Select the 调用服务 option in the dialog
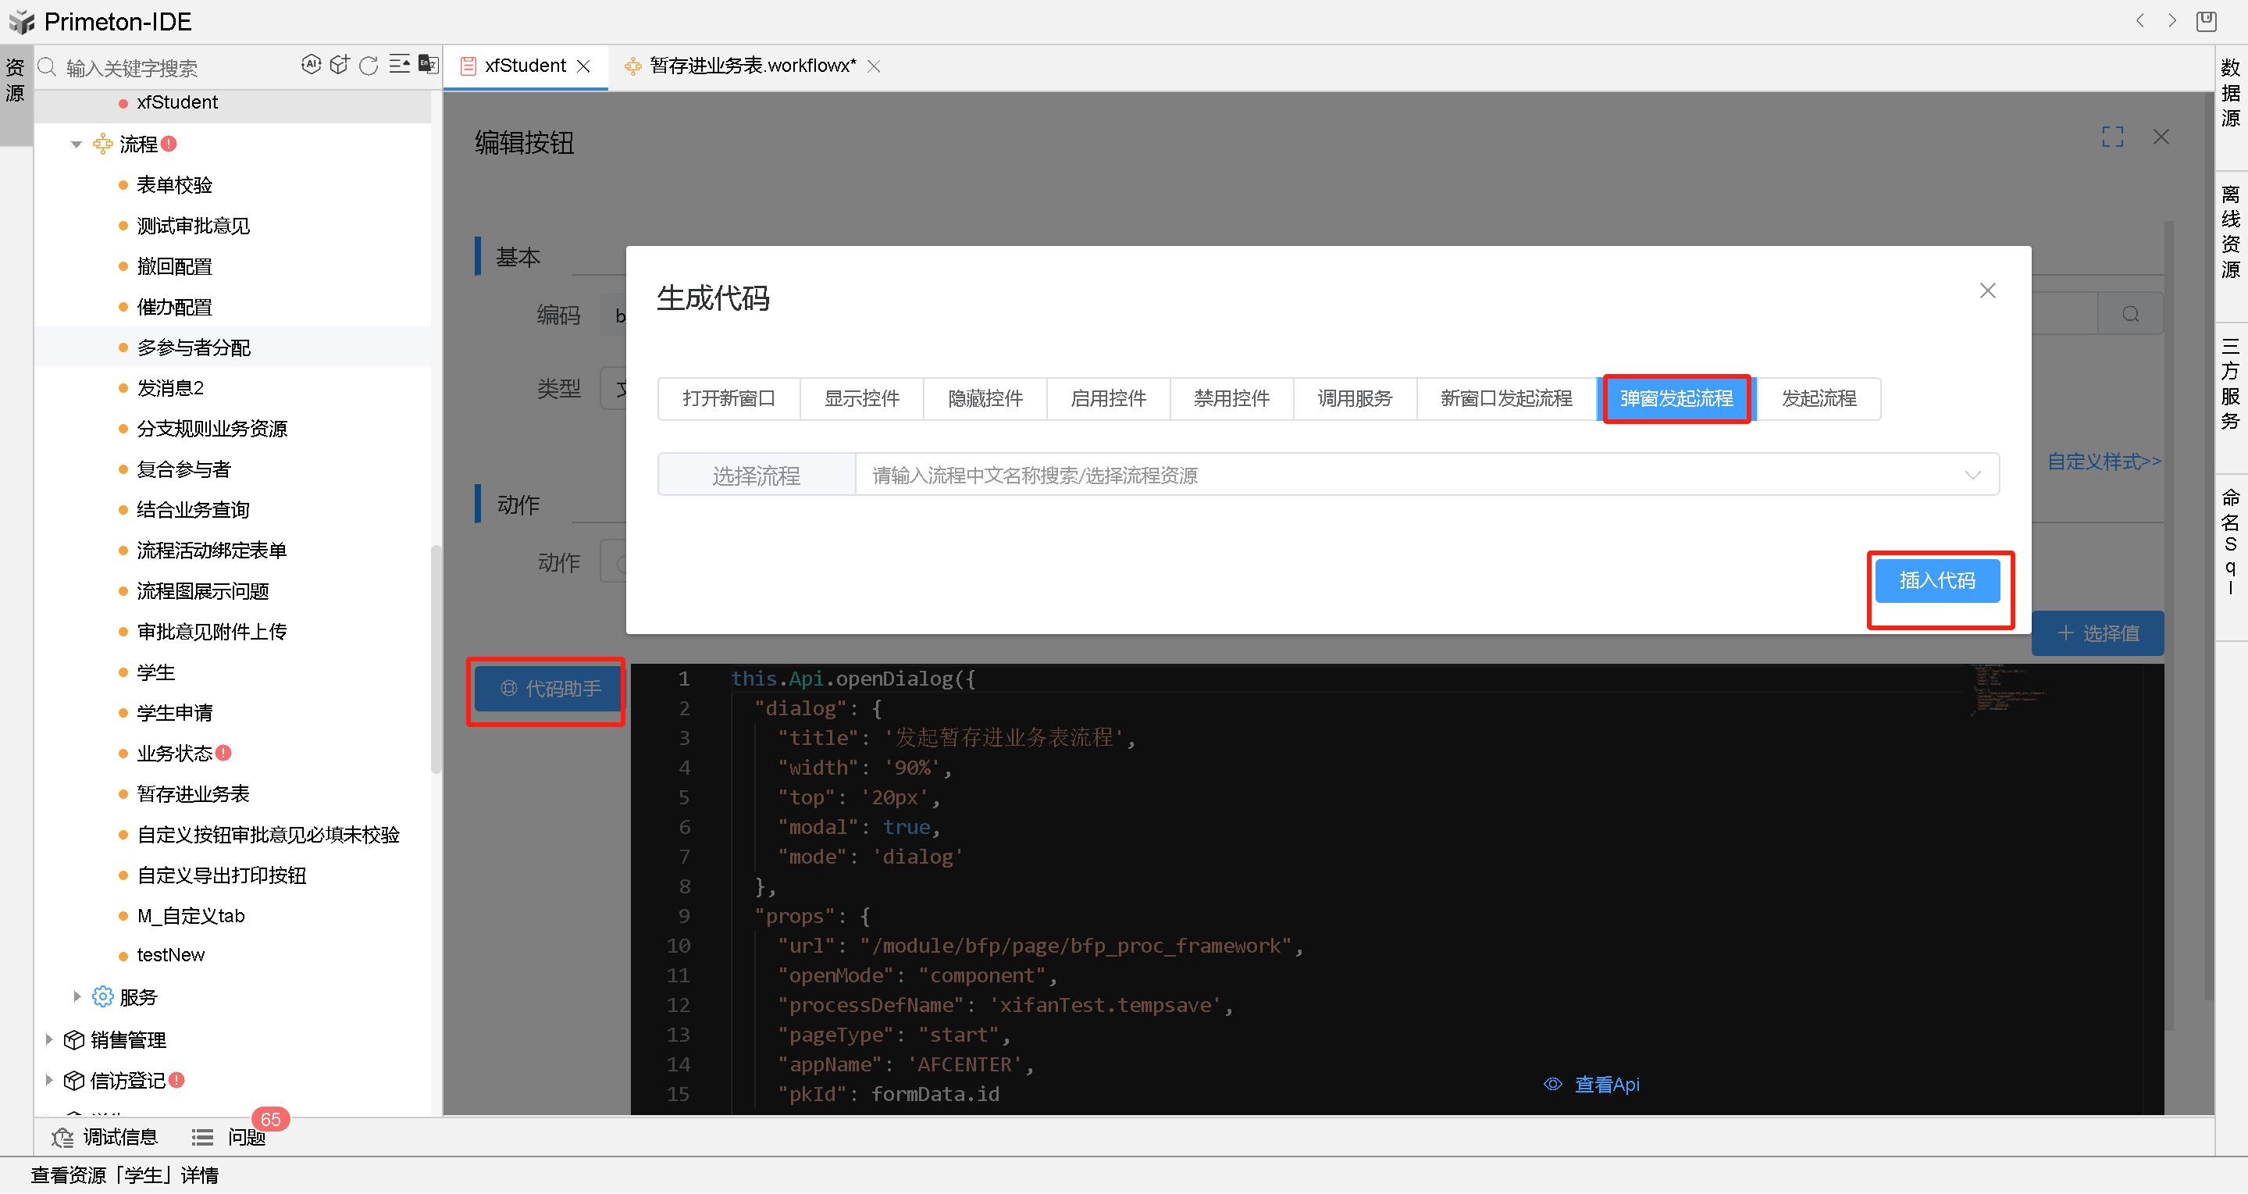The width and height of the screenshot is (2248, 1194). (x=1355, y=398)
